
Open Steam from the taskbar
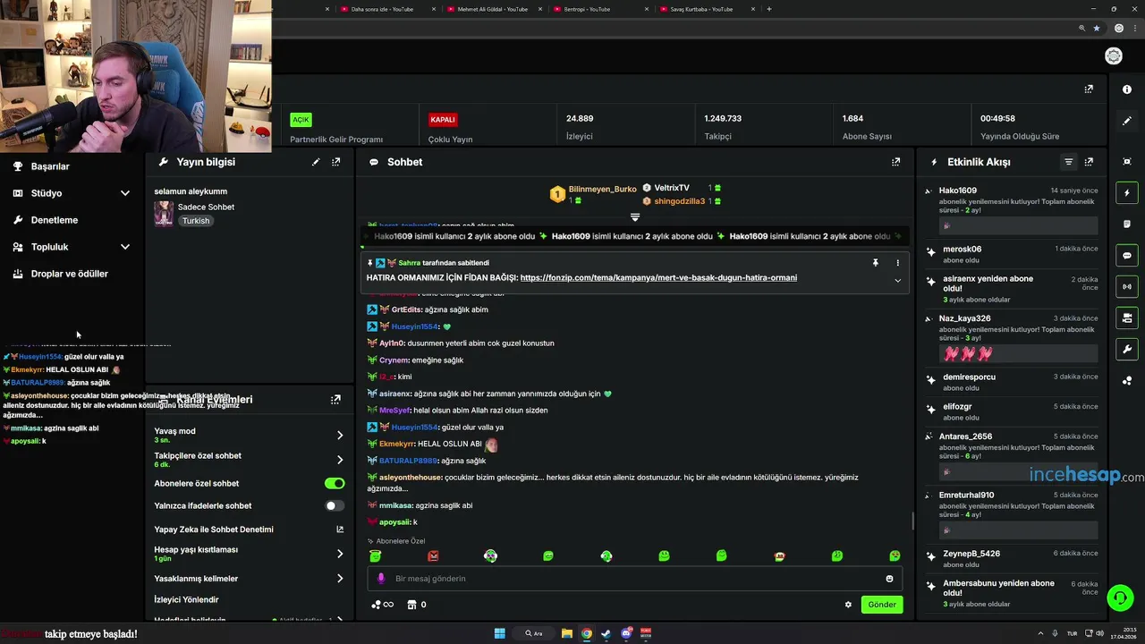coord(606,633)
